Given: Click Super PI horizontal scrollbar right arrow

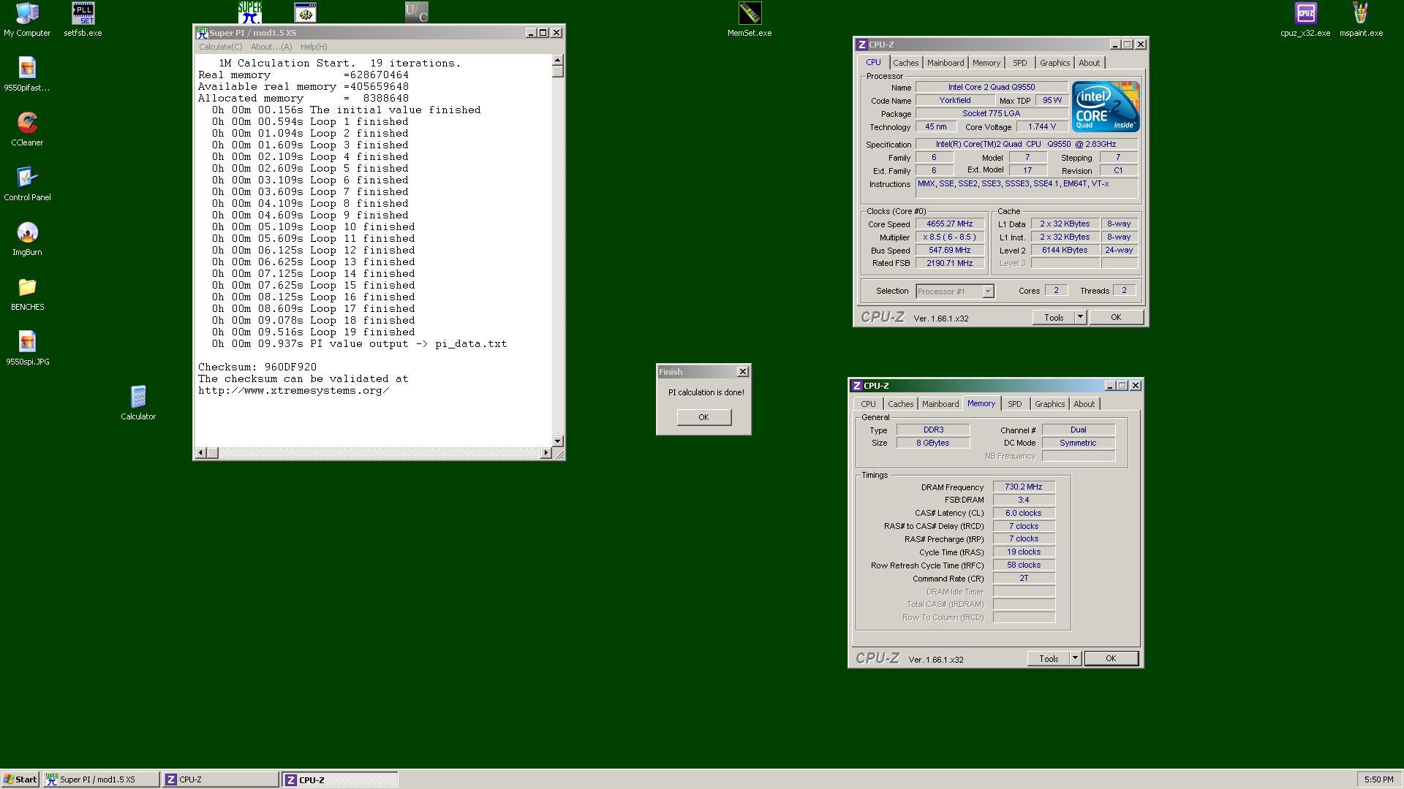Looking at the screenshot, I should 546,453.
